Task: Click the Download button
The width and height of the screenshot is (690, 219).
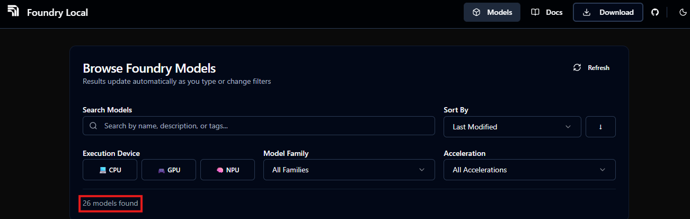Action: pyautogui.click(x=608, y=12)
